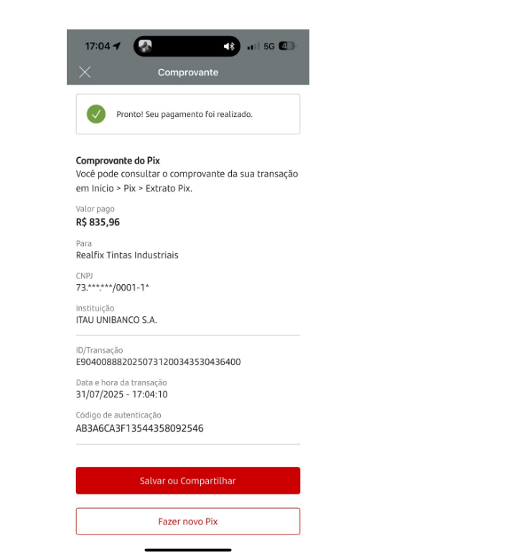Image resolution: width=519 pixels, height=556 pixels.
Task: Select recipient name Realfix Tintas Industriais
Action: 127,255
